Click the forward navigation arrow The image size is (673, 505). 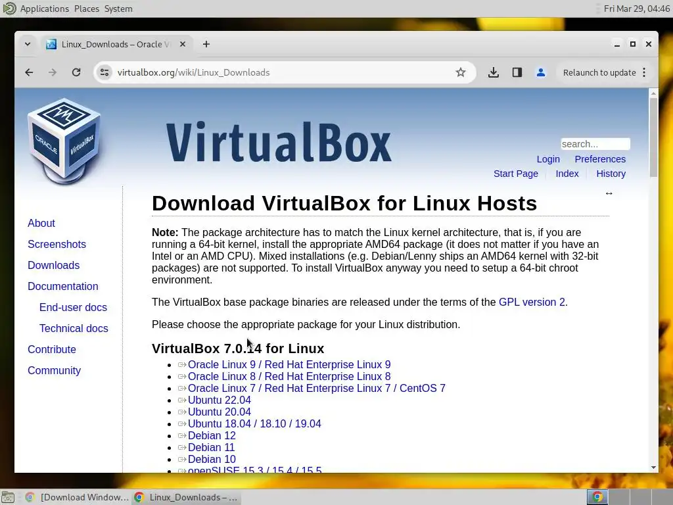point(53,72)
